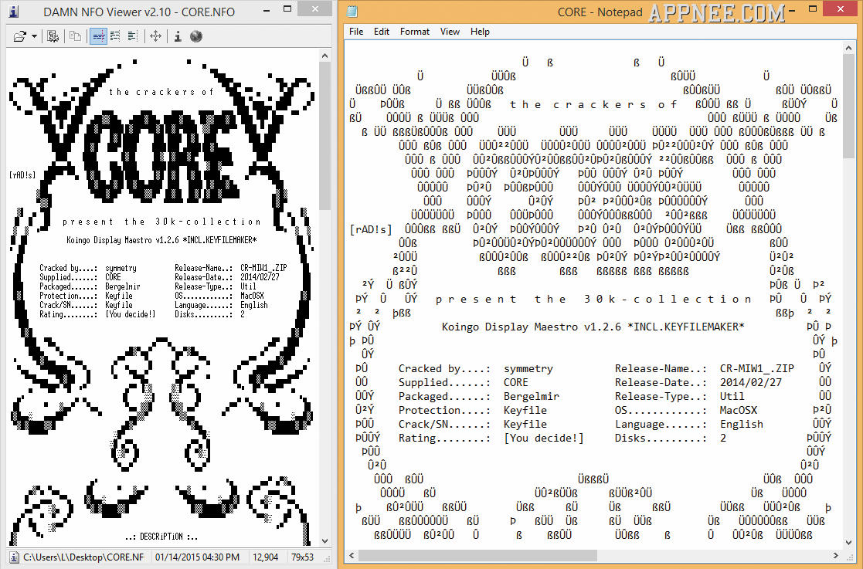The width and height of the screenshot is (863, 569).
Task: Show About information via i icon
Action: pyautogui.click(x=178, y=36)
